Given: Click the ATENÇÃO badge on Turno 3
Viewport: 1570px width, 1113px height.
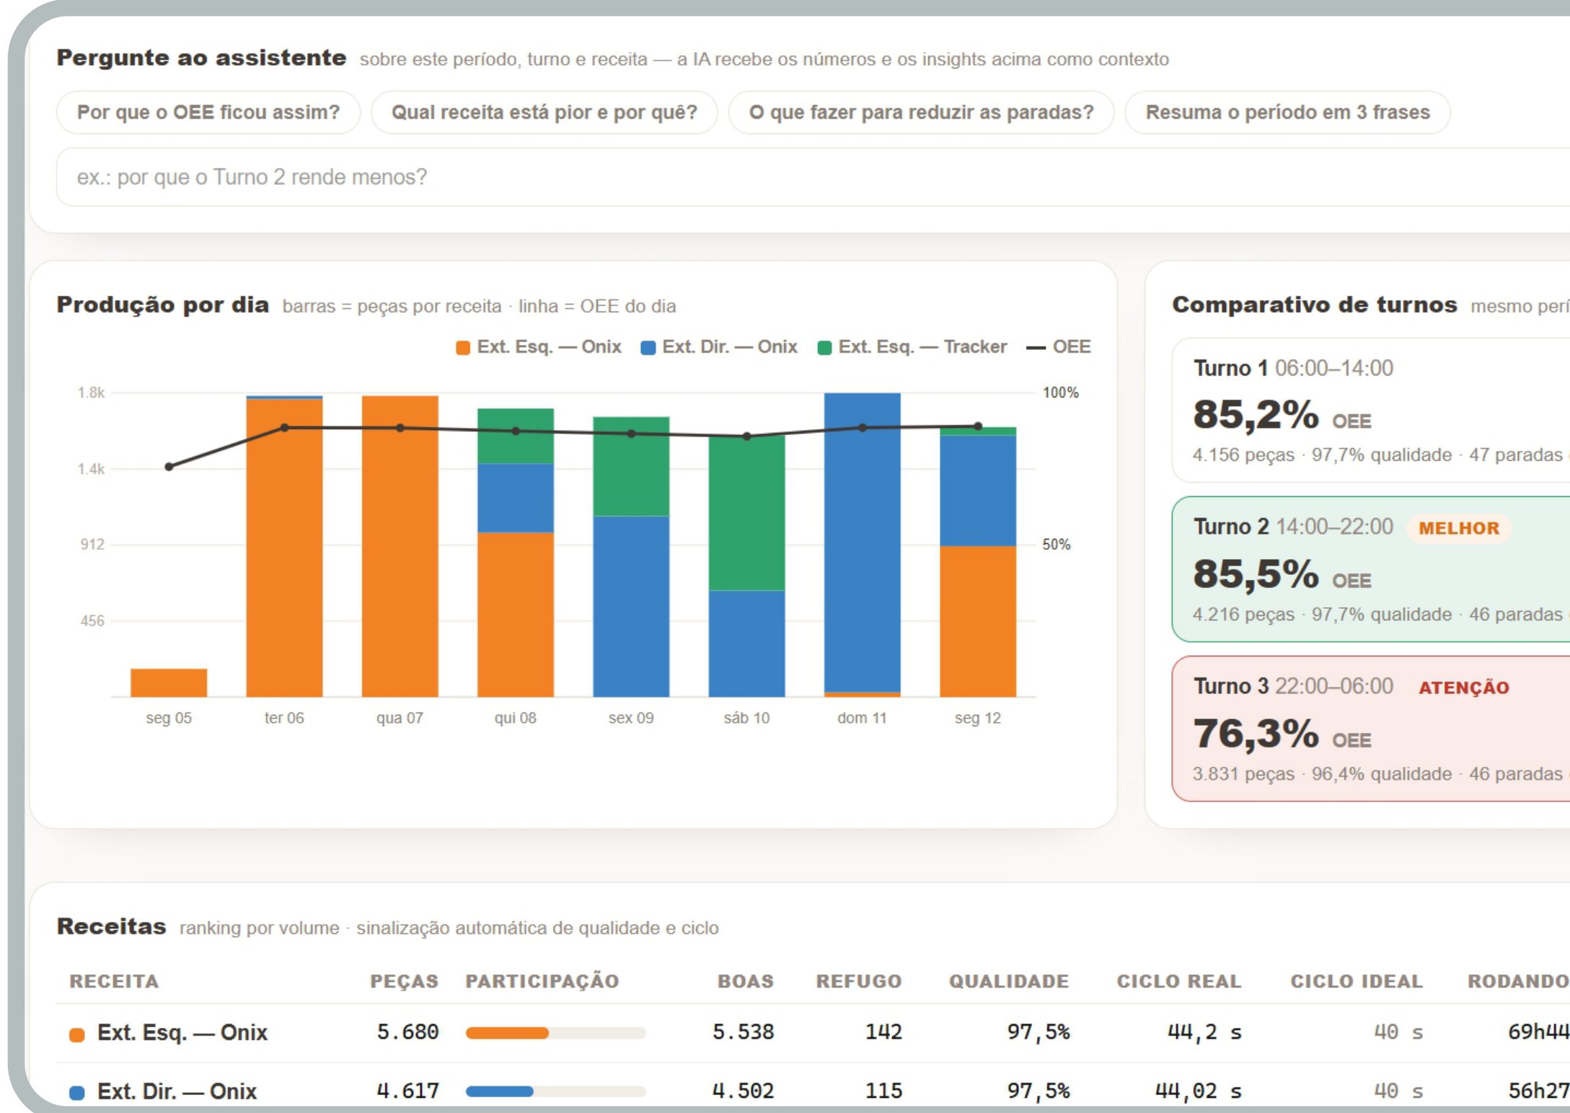Looking at the screenshot, I should pos(1464,687).
